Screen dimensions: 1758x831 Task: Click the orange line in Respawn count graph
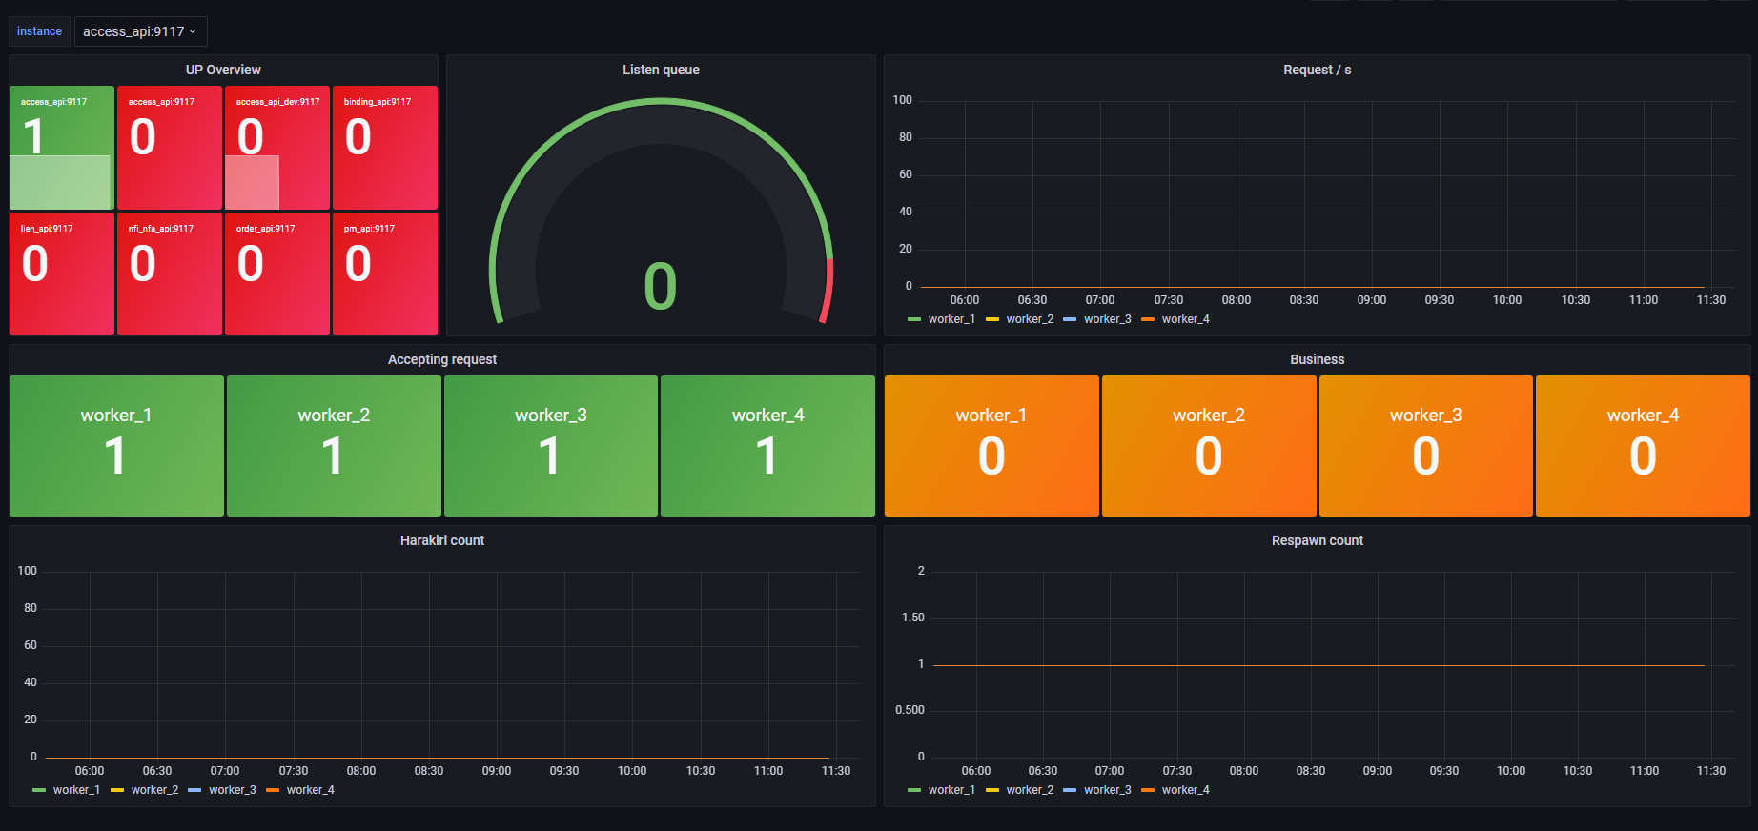click(x=1318, y=665)
